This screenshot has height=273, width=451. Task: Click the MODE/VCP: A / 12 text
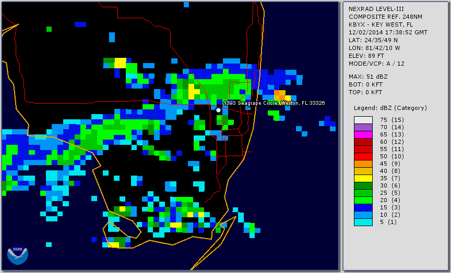click(376, 64)
